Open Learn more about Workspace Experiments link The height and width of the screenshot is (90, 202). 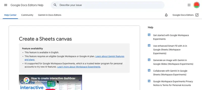(79, 67)
